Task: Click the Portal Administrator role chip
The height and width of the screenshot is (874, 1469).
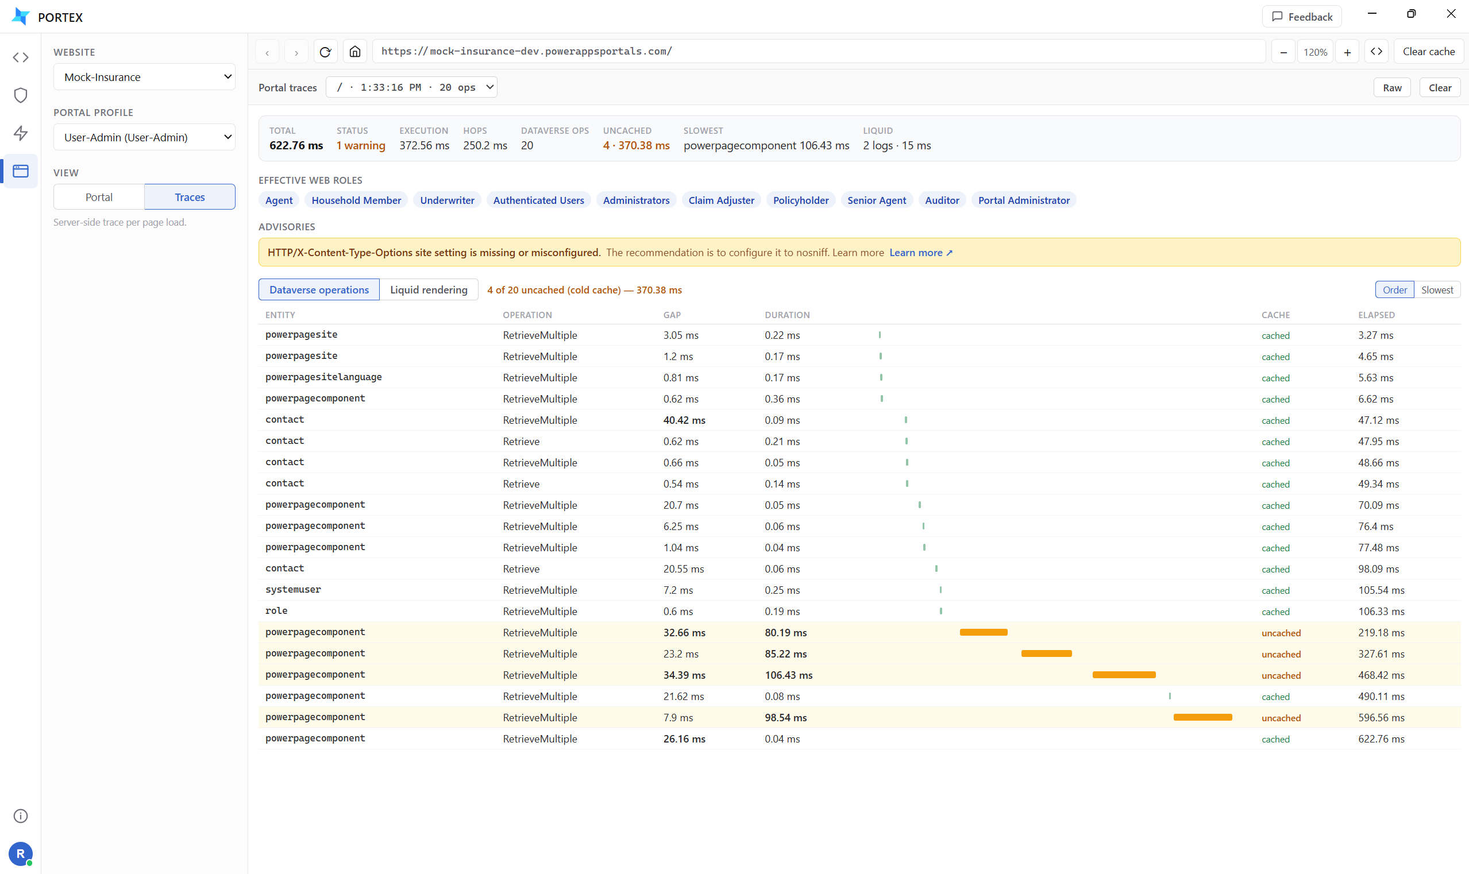Action: click(x=1024, y=200)
